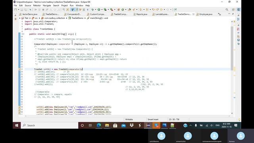This screenshot has width=254, height=143.
Task: Expand the Debug dropdown arrow
Action: coord(96,10)
